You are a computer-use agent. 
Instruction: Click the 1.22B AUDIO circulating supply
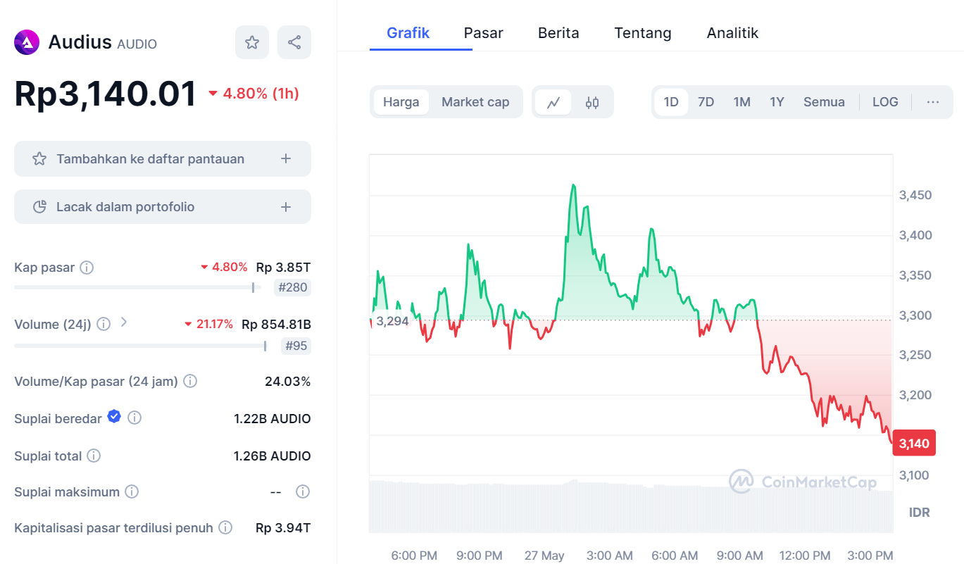pos(272,419)
